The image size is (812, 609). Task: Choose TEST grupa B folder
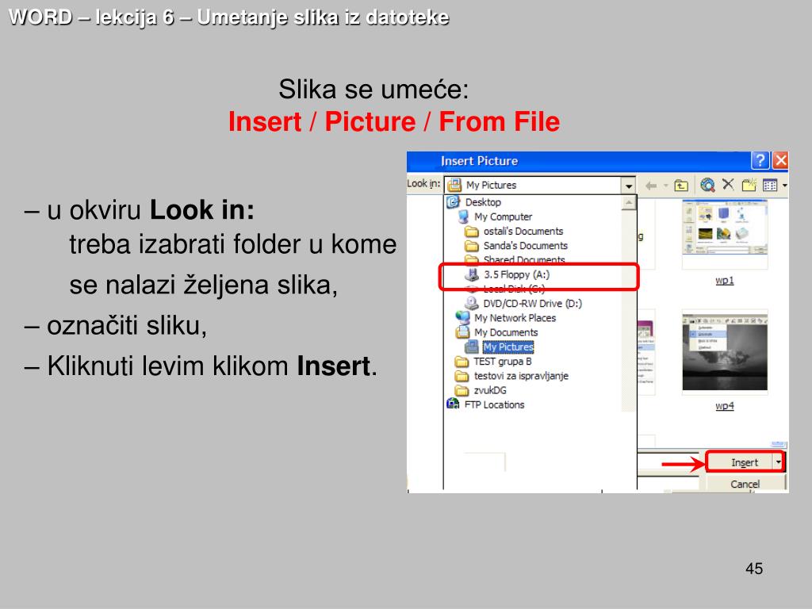point(502,362)
